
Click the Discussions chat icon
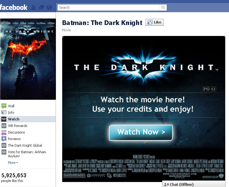(x=4, y=132)
